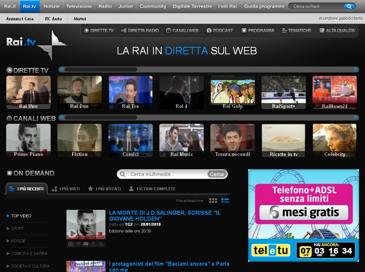This screenshot has width=365, height=272.
Task: Switch Visualizzazione to grid view
Action: 213,200
